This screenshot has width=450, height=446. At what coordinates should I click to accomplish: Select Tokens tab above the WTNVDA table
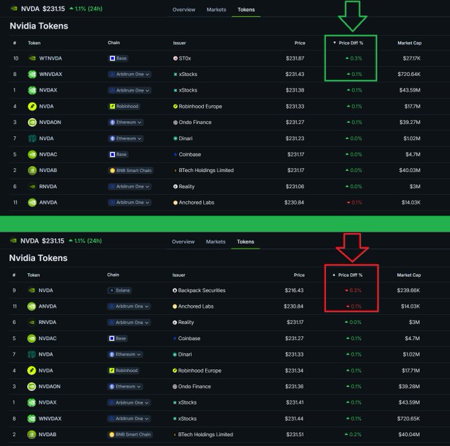246,9
